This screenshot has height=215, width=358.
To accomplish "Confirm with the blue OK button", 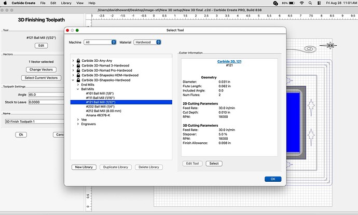I will [273, 179].
